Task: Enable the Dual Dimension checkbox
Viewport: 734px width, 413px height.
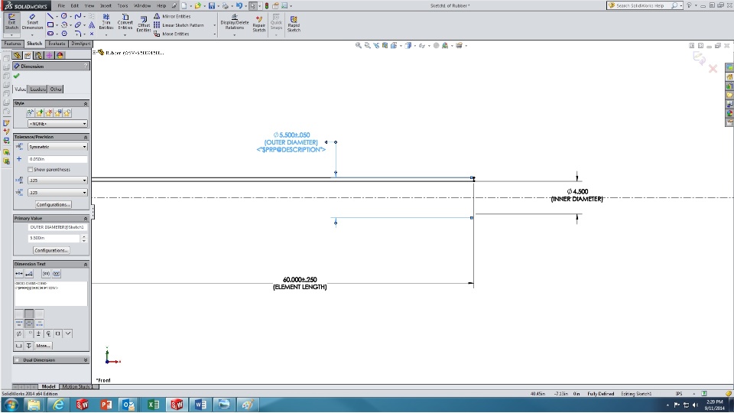Action: tap(17, 360)
